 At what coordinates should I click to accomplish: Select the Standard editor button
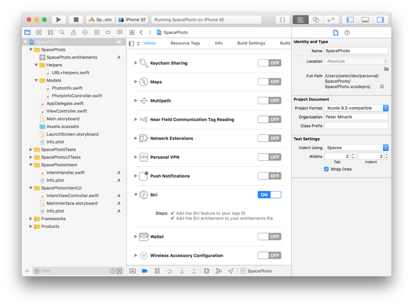tap(300, 20)
